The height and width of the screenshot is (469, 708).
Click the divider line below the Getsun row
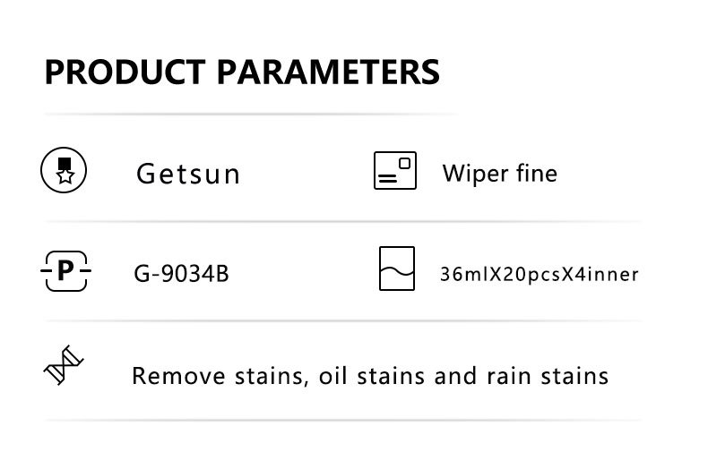[343, 222]
